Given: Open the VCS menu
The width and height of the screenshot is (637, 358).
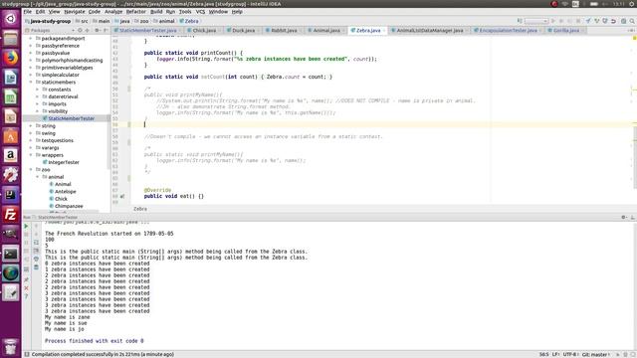Looking at the screenshot, I should tap(201, 12).
